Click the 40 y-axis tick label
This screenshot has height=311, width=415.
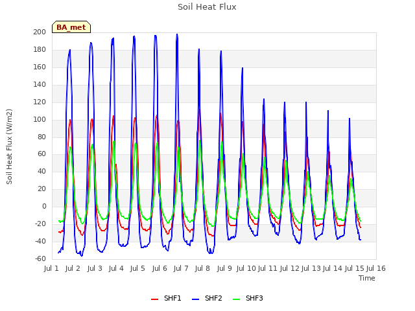41,171
